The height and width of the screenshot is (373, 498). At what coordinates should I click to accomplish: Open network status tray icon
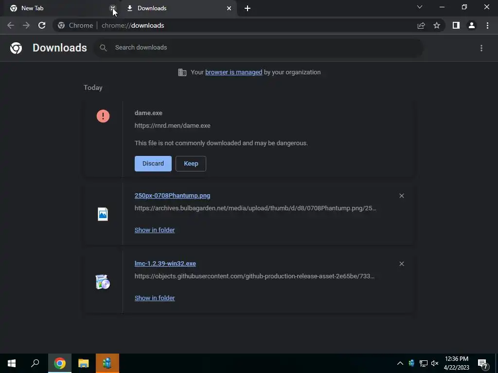[x=424, y=363]
